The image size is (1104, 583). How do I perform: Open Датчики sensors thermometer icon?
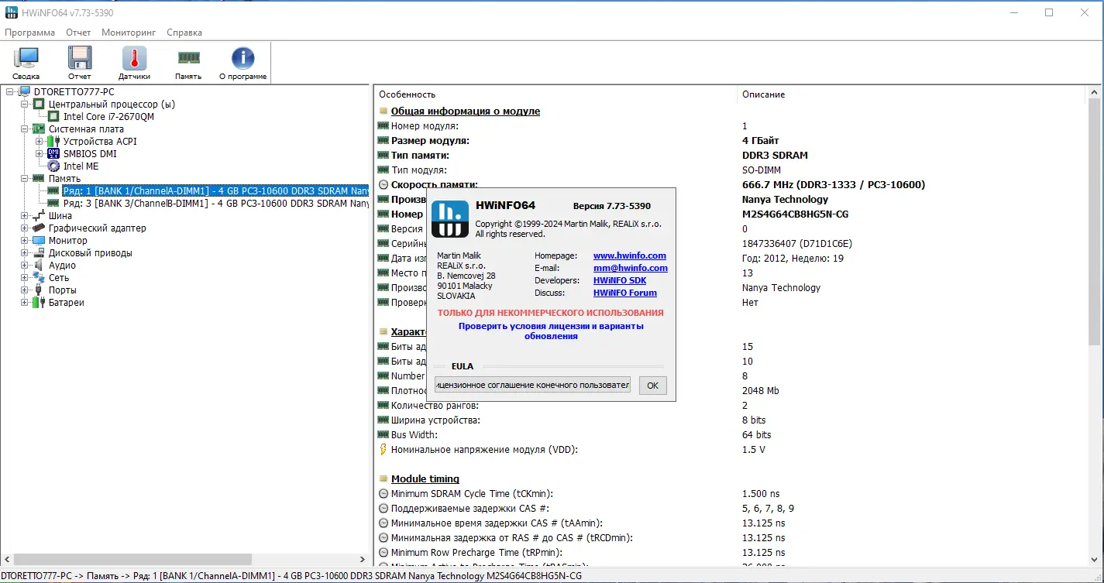click(x=134, y=58)
